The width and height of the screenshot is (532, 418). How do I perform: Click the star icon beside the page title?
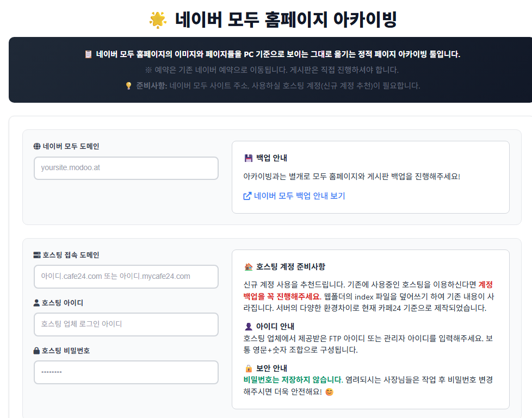tap(158, 20)
